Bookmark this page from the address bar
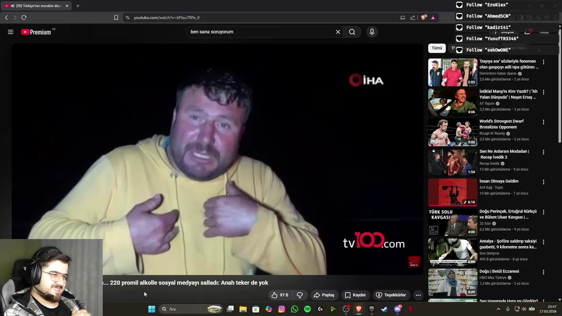The image size is (562, 316). 116,18
